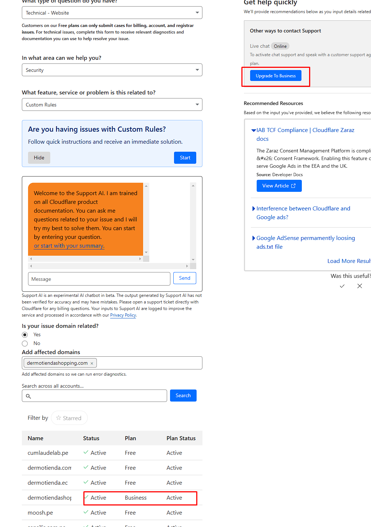371x527 pixels.
Task: Click the Recommended Resources heading
Action: tap(273, 104)
